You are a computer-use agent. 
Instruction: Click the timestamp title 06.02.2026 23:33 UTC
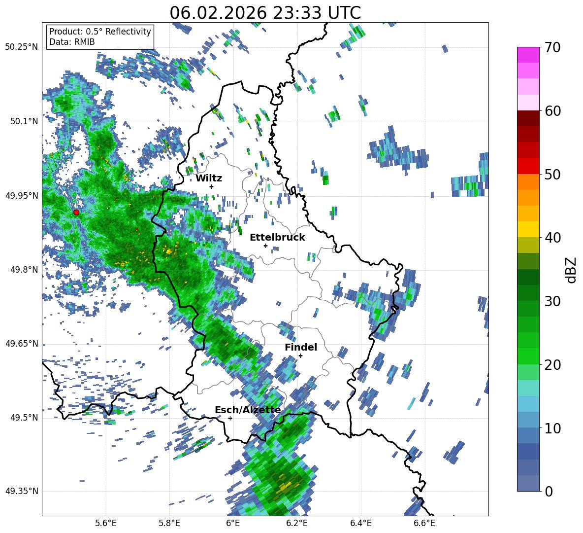265,13
